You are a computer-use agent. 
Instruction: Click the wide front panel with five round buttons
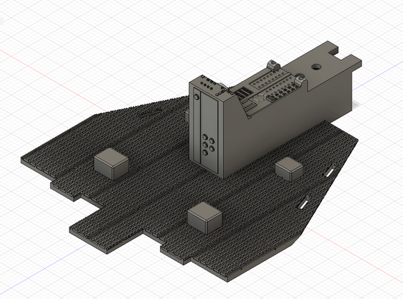[x=209, y=132]
